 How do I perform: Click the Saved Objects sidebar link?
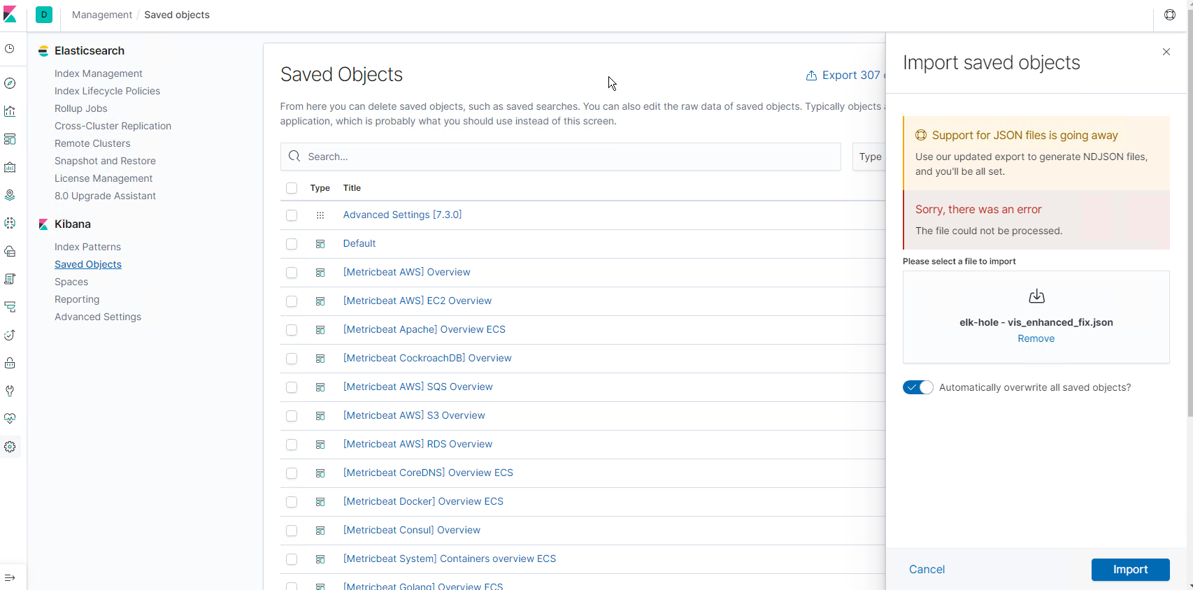(x=88, y=264)
